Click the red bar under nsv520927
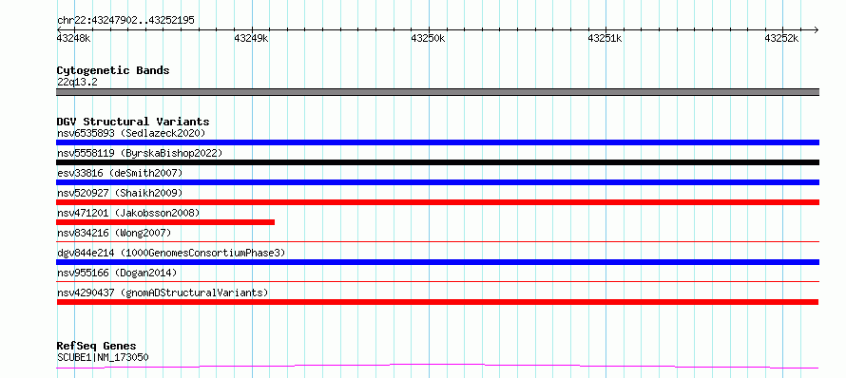 click(x=437, y=202)
